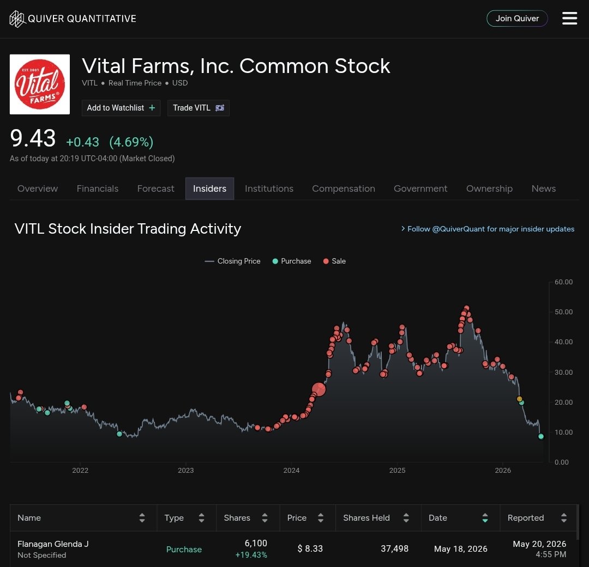The height and width of the screenshot is (567, 589).
Task: Click the 60.00 y-axis label
Action: tap(563, 282)
